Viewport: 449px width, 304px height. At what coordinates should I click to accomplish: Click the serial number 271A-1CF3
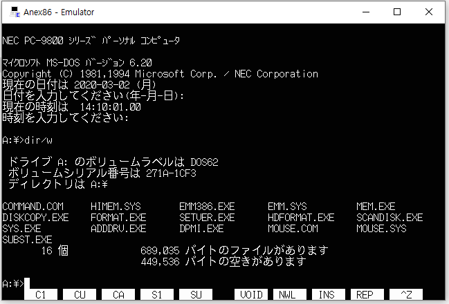pyautogui.click(x=172, y=173)
